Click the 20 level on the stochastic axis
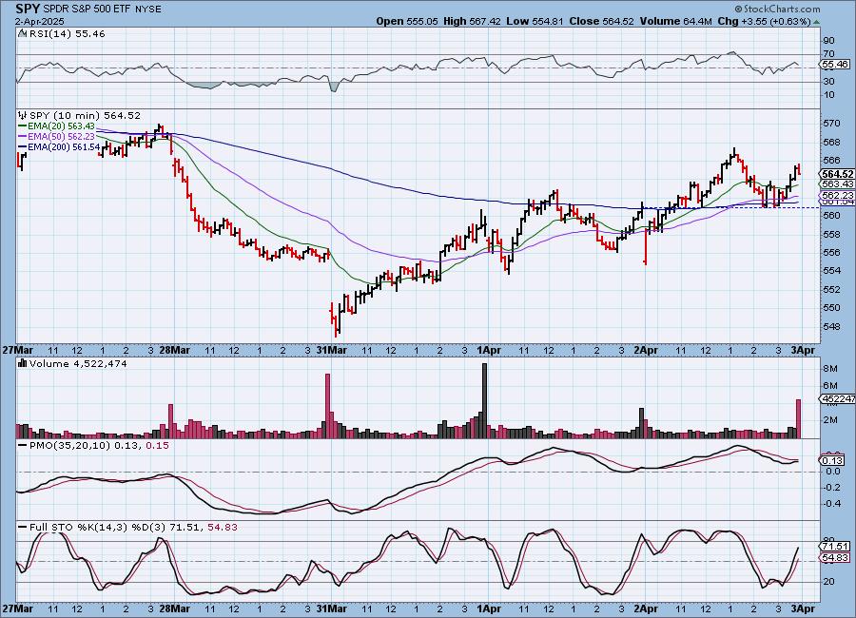The width and height of the screenshot is (856, 618). [828, 582]
